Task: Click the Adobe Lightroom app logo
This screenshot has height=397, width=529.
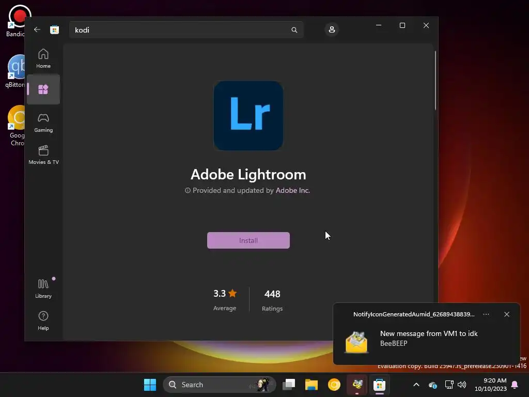Action: pyautogui.click(x=248, y=115)
